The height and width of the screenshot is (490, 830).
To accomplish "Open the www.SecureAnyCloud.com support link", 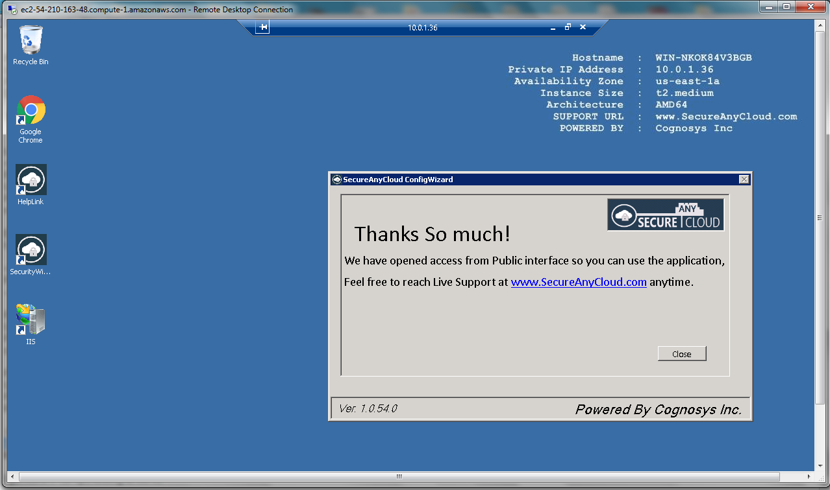I will click(579, 283).
